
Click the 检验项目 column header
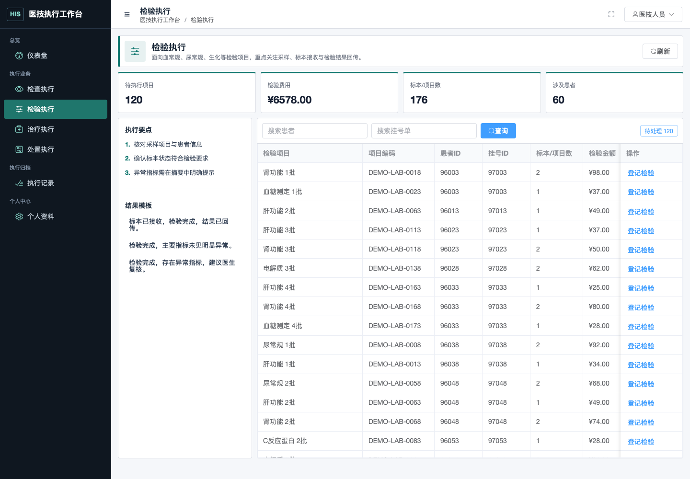point(310,153)
